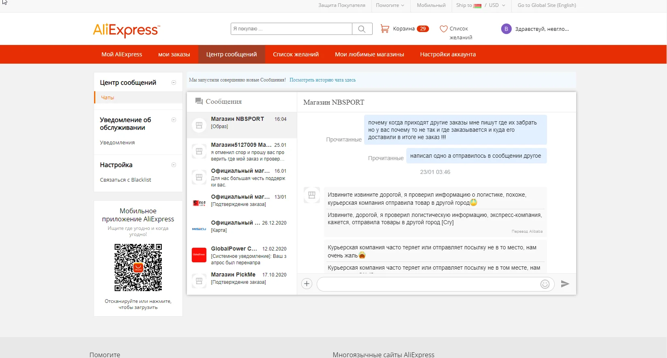Click the store avatar of the 13/01 chat

point(199,203)
